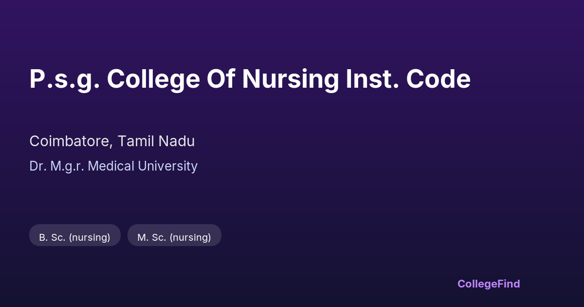Click "Tamil Nadu" in the location line
The width and height of the screenshot is (584, 307).
(156, 141)
